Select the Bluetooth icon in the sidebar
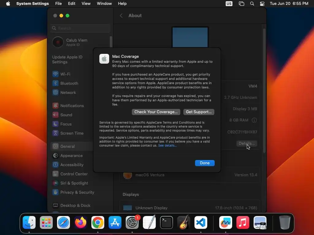Image resolution: width=314 pixels, height=235 pixels. pos(56,83)
